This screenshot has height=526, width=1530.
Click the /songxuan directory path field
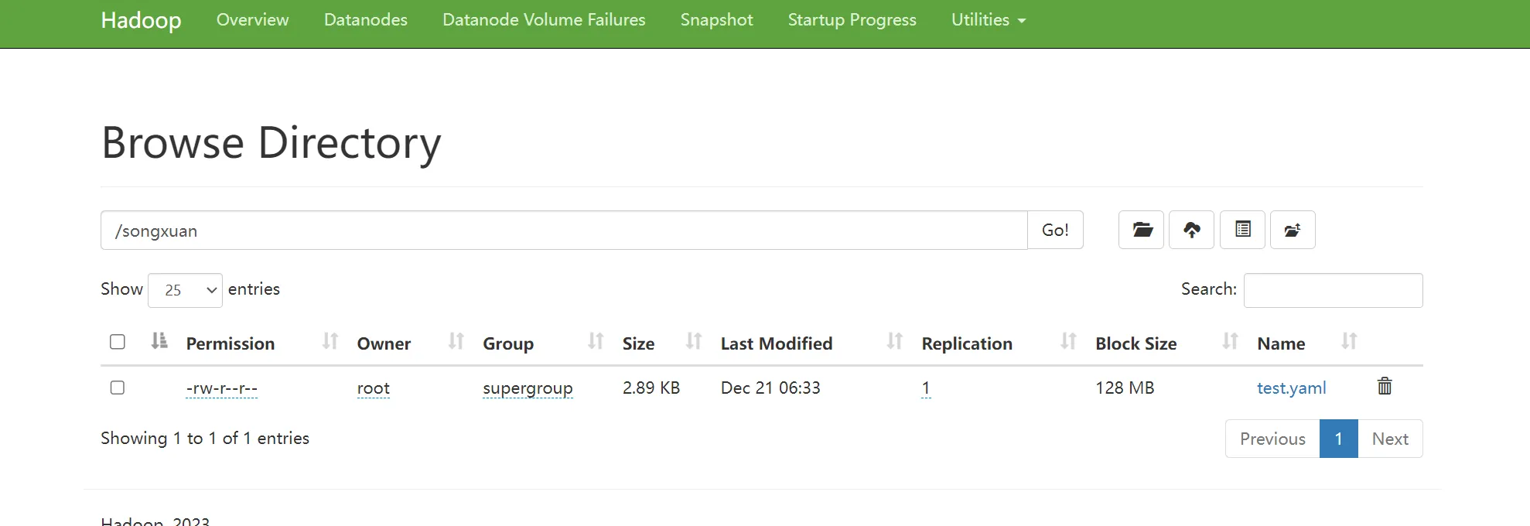563,231
